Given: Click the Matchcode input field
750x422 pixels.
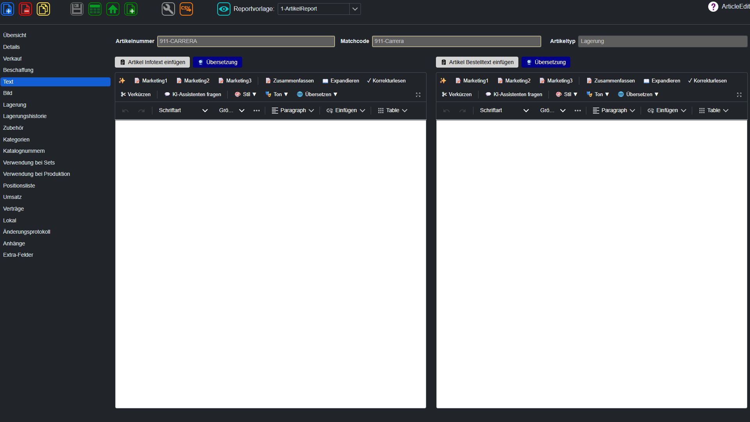Looking at the screenshot, I should pyautogui.click(x=456, y=41).
